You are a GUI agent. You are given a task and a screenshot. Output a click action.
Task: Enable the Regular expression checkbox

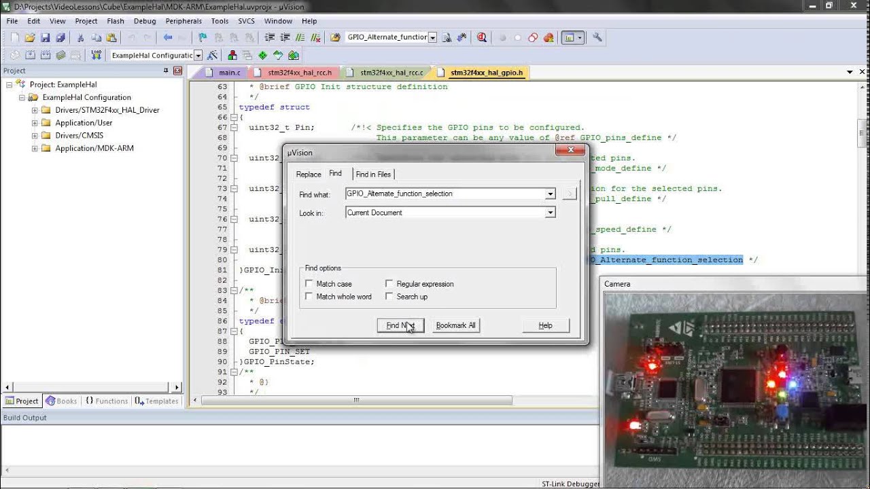point(389,284)
